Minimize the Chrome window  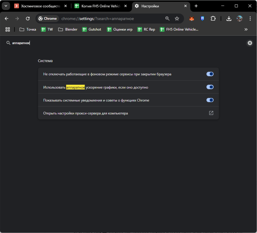pos(223,6)
